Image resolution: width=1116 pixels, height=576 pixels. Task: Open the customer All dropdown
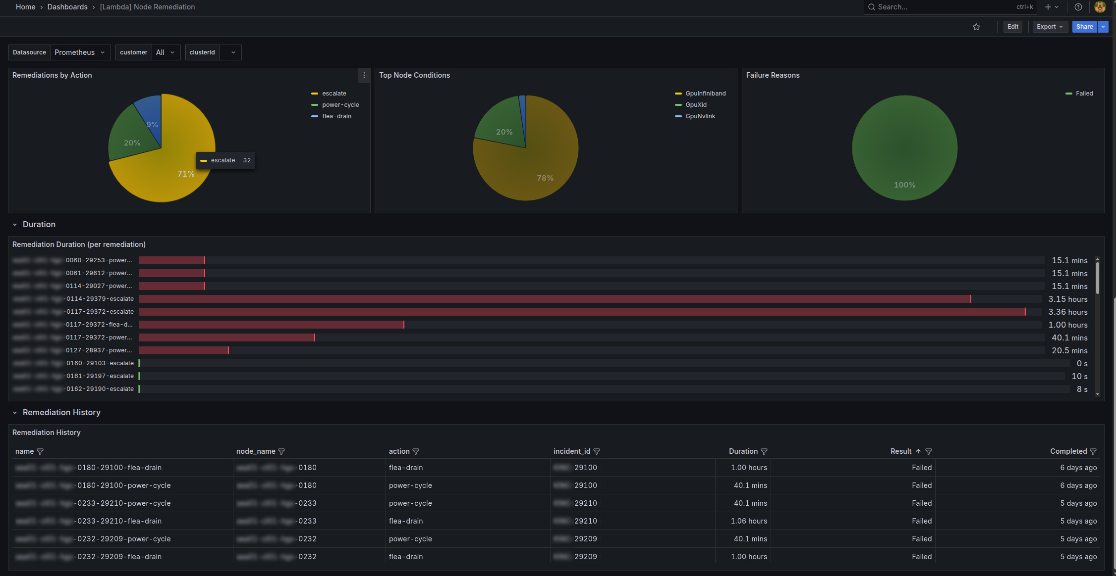coord(166,52)
